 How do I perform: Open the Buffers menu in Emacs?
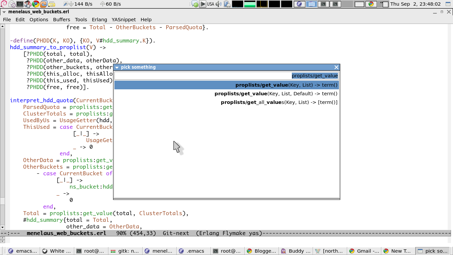pyautogui.click(x=61, y=19)
